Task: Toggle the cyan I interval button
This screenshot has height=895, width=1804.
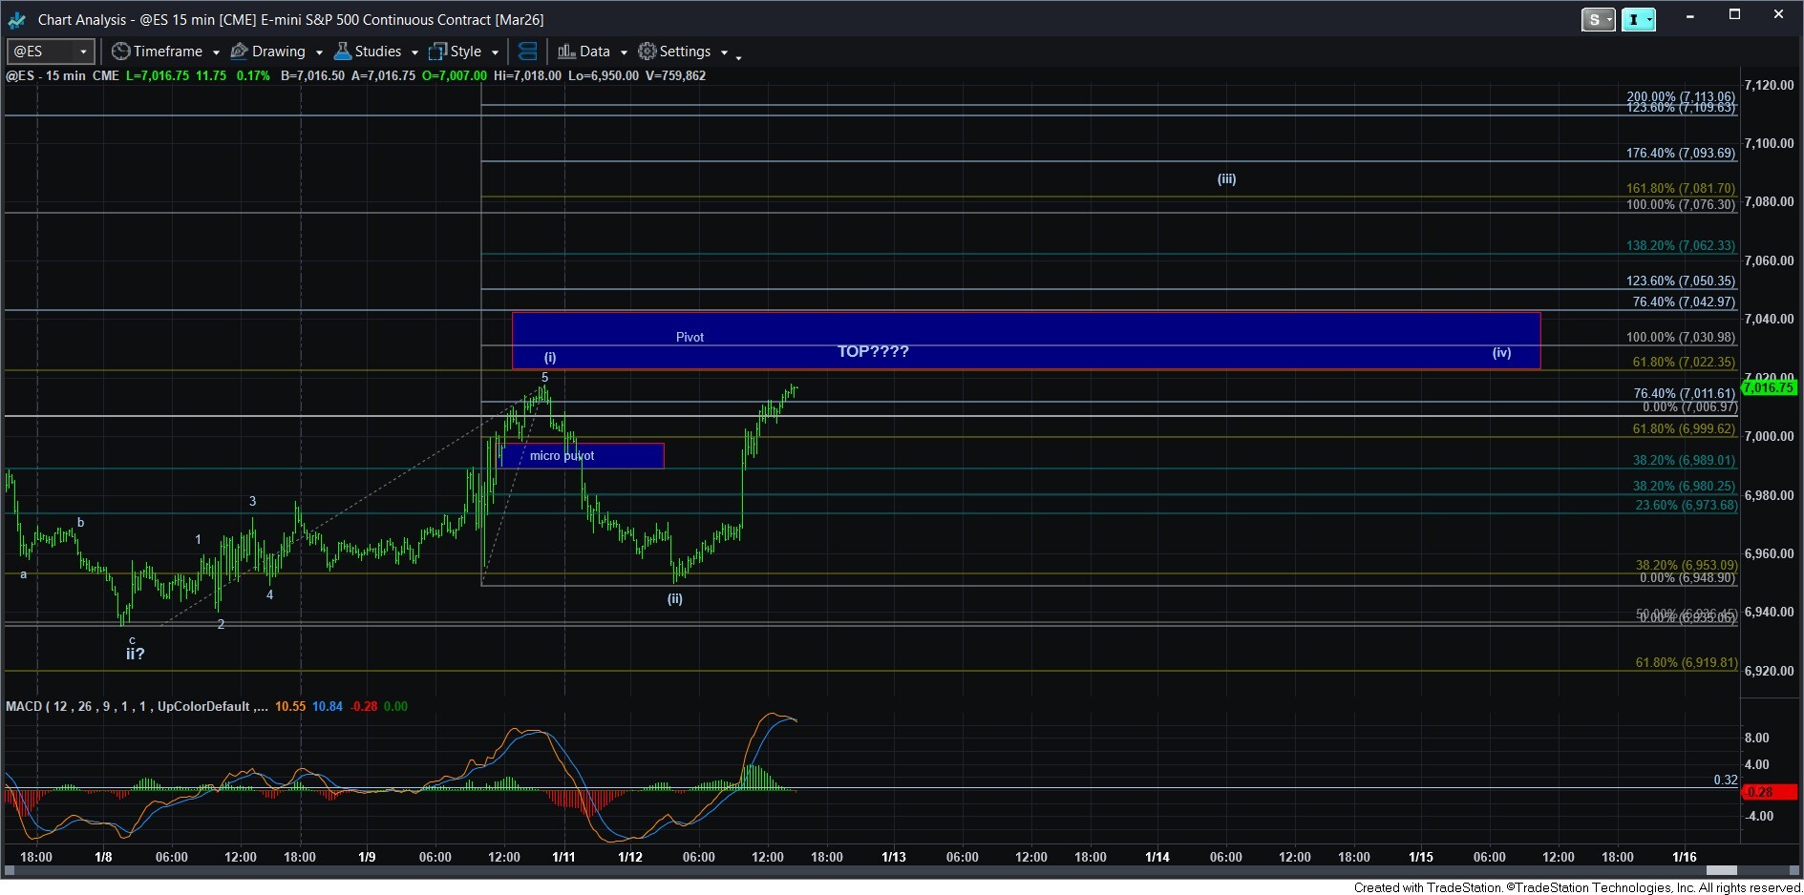Action: point(1639,19)
